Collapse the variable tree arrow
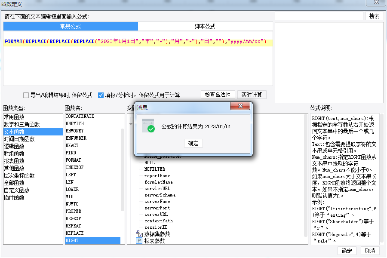Screen dimensions: 387x258 pos(131,124)
